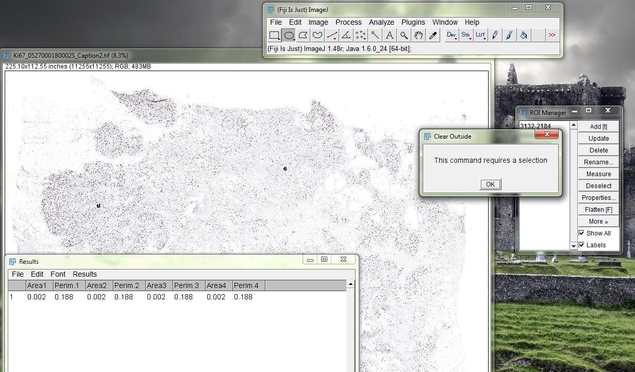Pick the Freehand selection tool

(x=317, y=35)
